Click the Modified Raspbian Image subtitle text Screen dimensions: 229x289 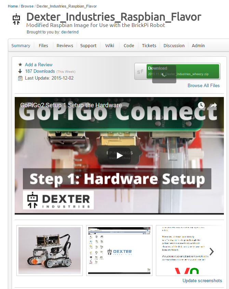95,25
